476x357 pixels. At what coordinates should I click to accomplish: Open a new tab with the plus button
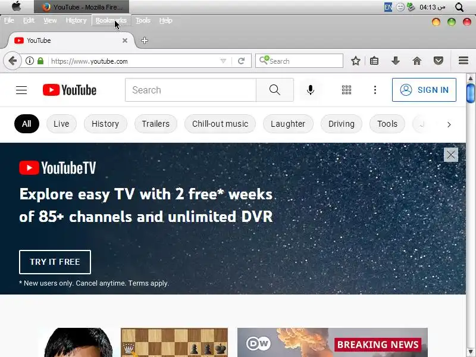[145, 40]
